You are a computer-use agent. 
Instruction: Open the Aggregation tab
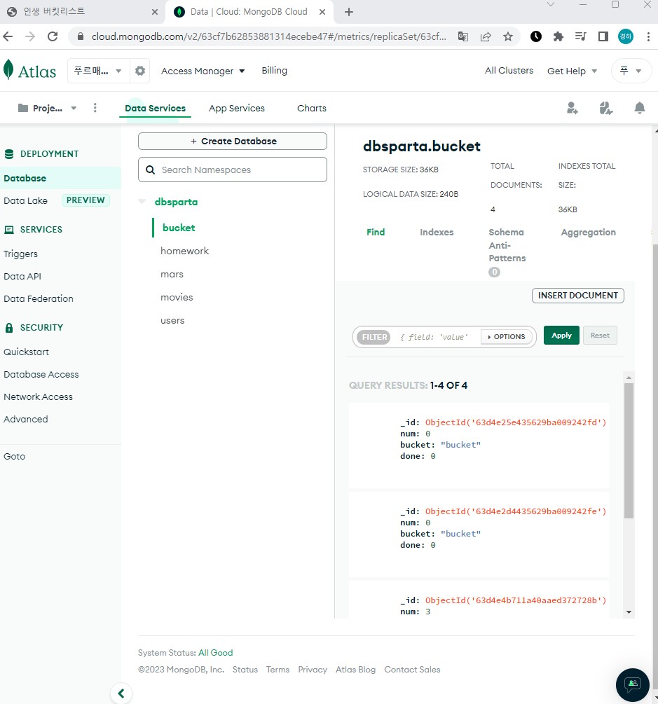pyautogui.click(x=588, y=232)
